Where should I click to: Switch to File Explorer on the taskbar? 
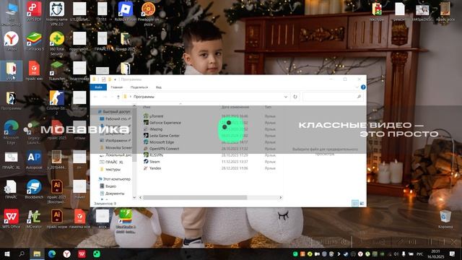(x=37, y=253)
